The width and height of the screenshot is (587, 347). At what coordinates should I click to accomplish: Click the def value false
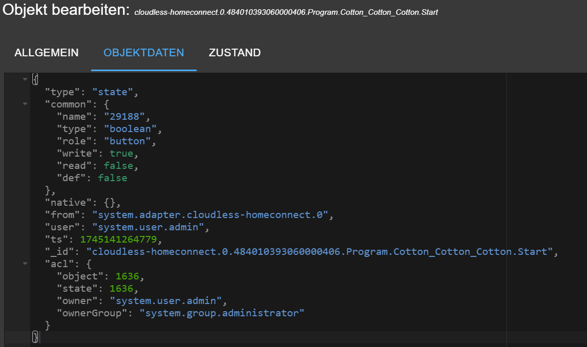point(112,178)
